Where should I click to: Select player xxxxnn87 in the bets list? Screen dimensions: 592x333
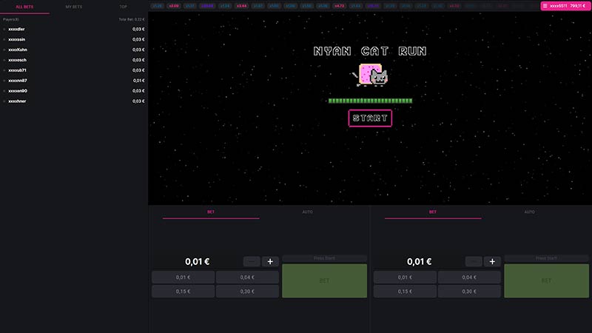point(17,81)
